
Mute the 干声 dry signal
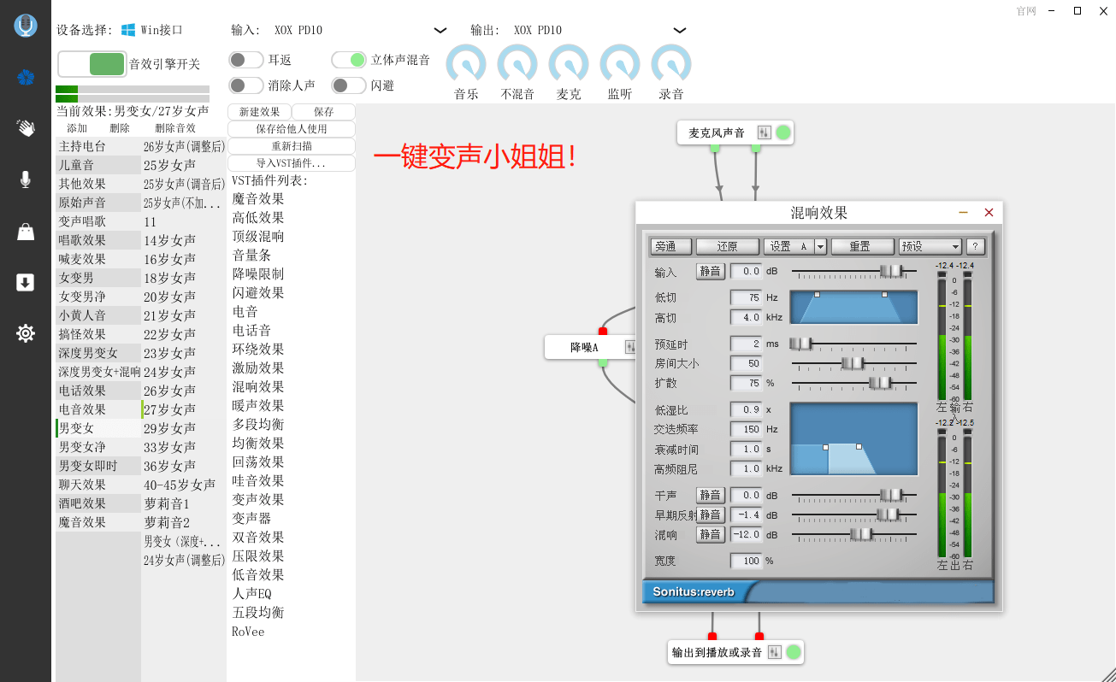tap(711, 495)
